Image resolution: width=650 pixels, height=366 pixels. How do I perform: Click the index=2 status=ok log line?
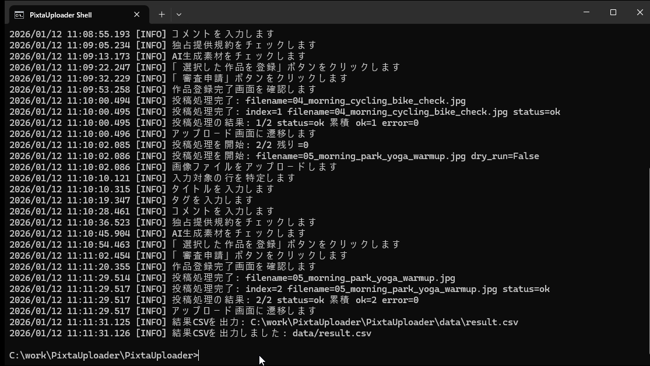coord(279,289)
